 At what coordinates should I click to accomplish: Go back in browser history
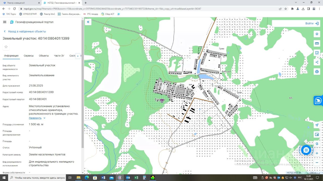tap(4, 9)
